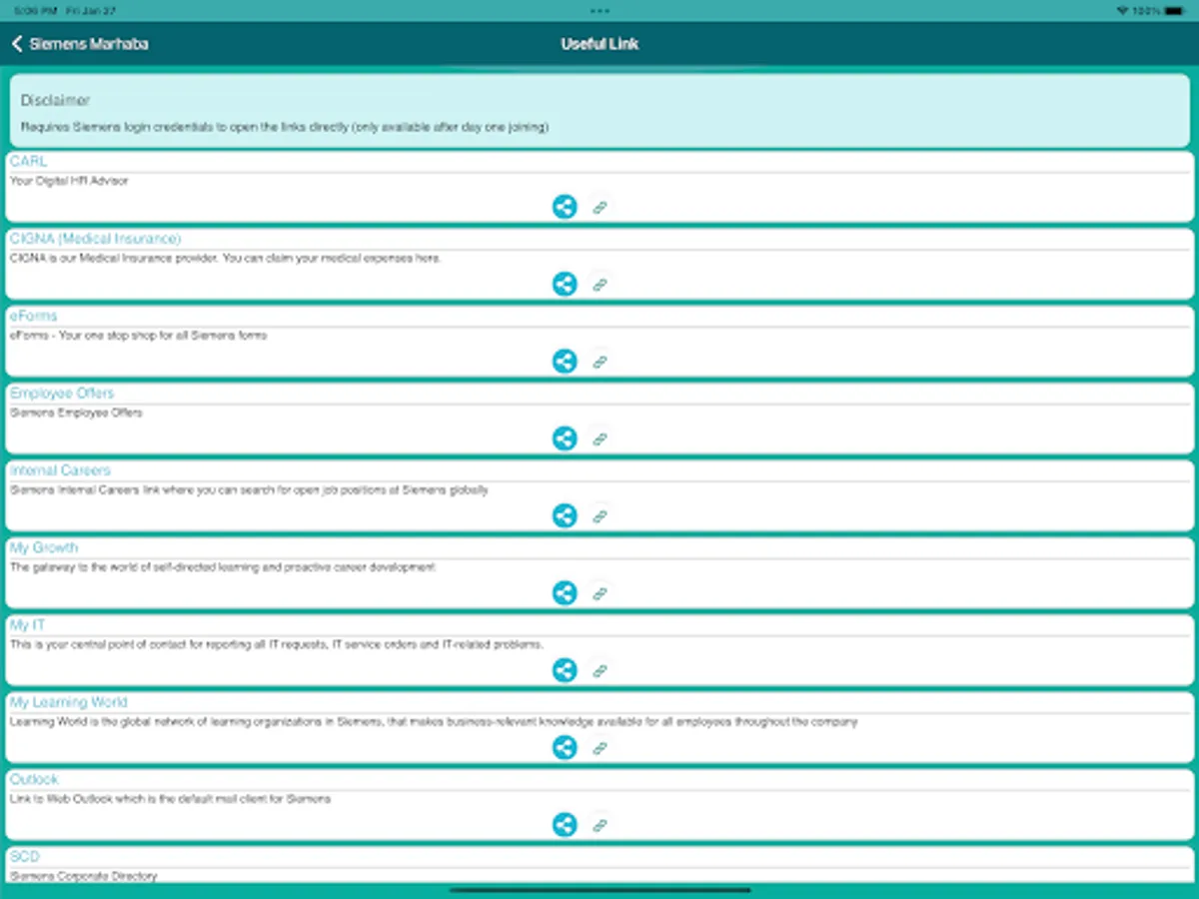Share the CIGNA Medical Insurance link
The width and height of the screenshot is (1199, 899).
565,284
